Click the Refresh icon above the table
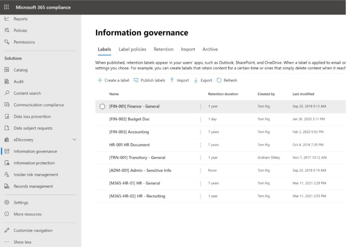Viewport: 348px width, 247px height. click(x=219, y=80)
